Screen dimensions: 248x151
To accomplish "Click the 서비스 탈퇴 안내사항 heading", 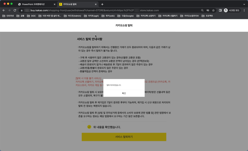I will pyautogui.click(x=90, y=39).
